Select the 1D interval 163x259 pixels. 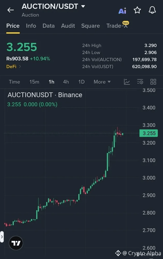(81, 82)
